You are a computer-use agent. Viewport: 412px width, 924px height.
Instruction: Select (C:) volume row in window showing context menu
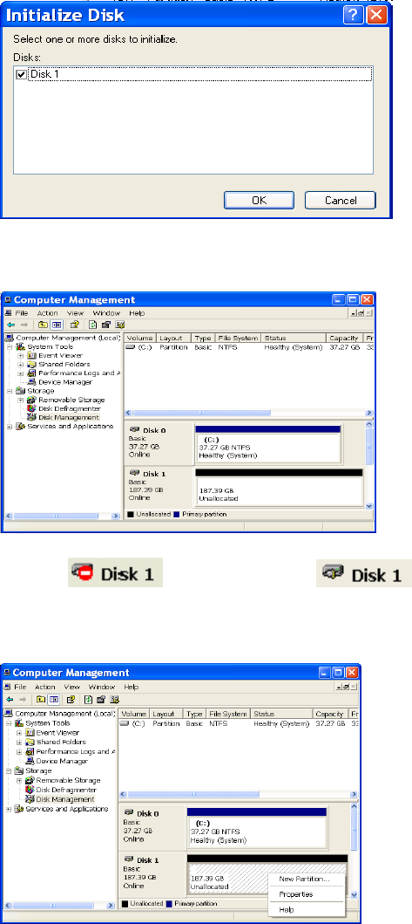(239, 722)
